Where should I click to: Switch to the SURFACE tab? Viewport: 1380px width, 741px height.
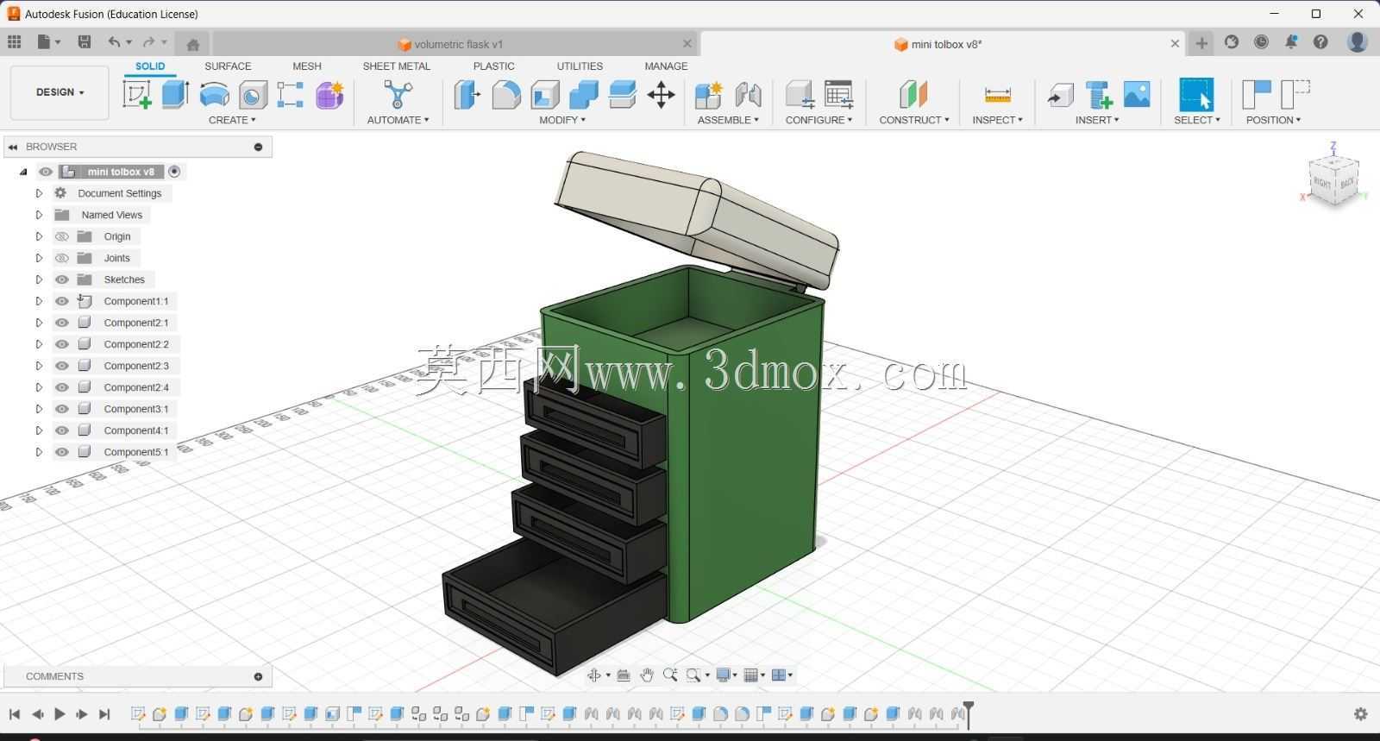pyautogui.click(x=228, y=66)
